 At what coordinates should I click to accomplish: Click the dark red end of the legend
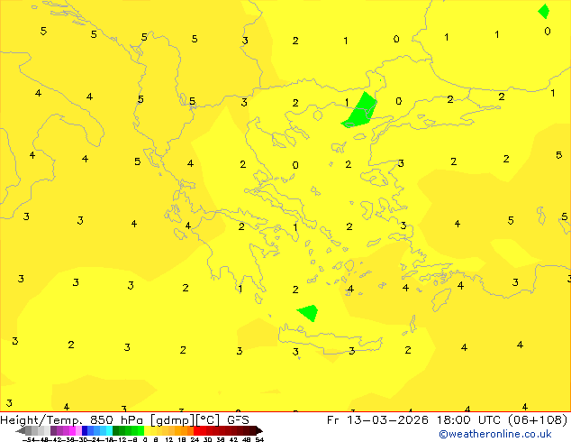[255, 430]
